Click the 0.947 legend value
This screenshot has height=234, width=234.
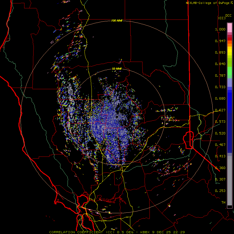pyautogui.click(x=220, y=41)
